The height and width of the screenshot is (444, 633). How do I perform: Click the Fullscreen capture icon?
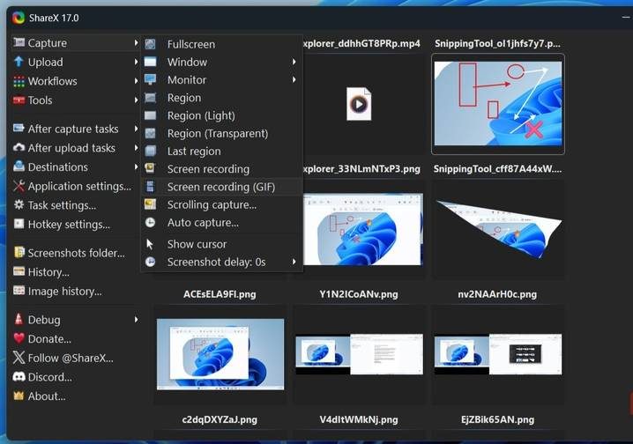point(150,44)
